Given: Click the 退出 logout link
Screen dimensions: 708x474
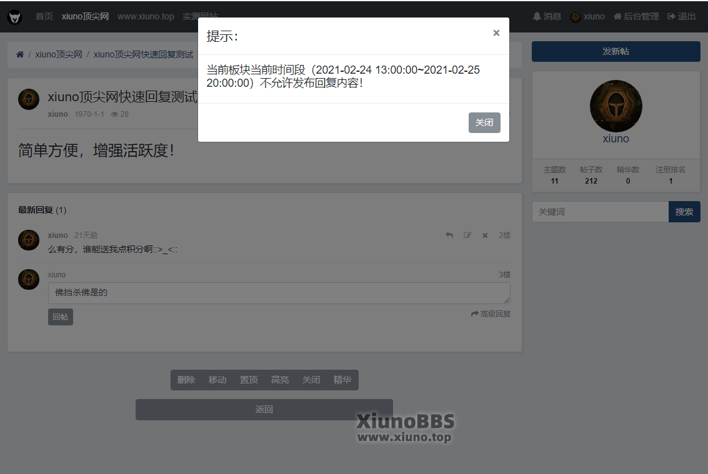Looking at the screenshot, I should 682,17.
